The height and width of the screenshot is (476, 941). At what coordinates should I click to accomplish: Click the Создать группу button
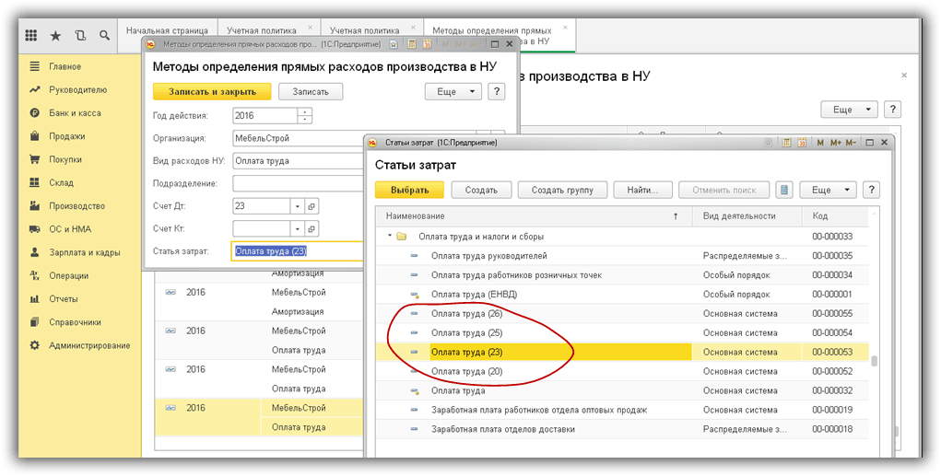pos(562,190)
